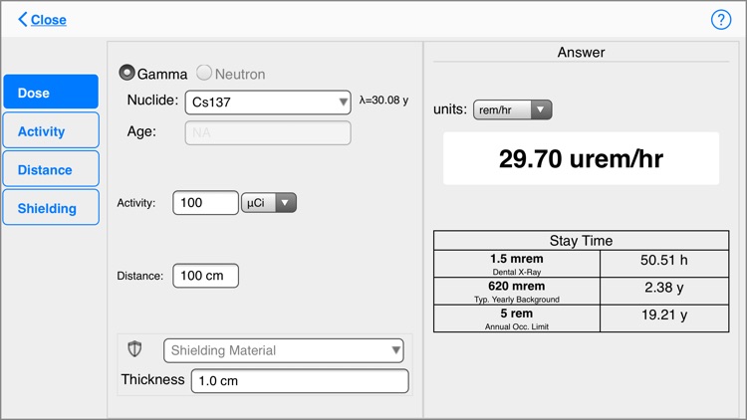Click the Activity value field showing 100
The height and width of the screenshot is (420, 747).
point(205,203)
